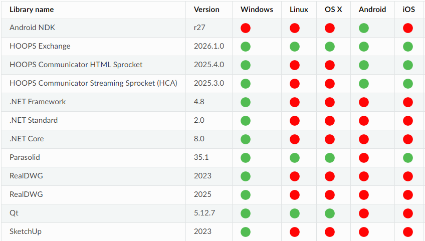
Task: Click the Linux column header
Action: point(299,10)
